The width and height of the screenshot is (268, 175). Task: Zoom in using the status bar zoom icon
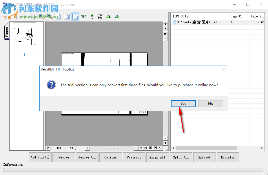point(141,148)
